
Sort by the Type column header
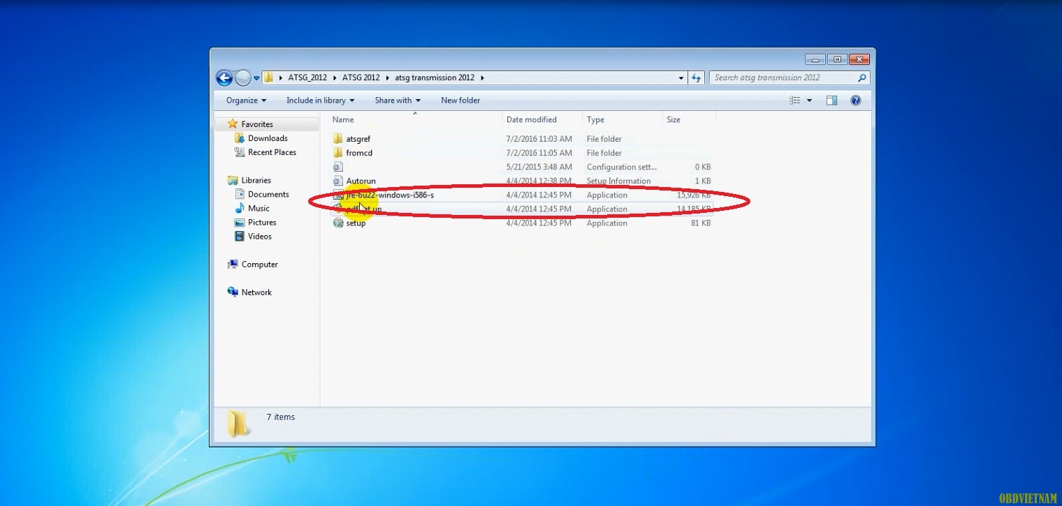[595, 119]
